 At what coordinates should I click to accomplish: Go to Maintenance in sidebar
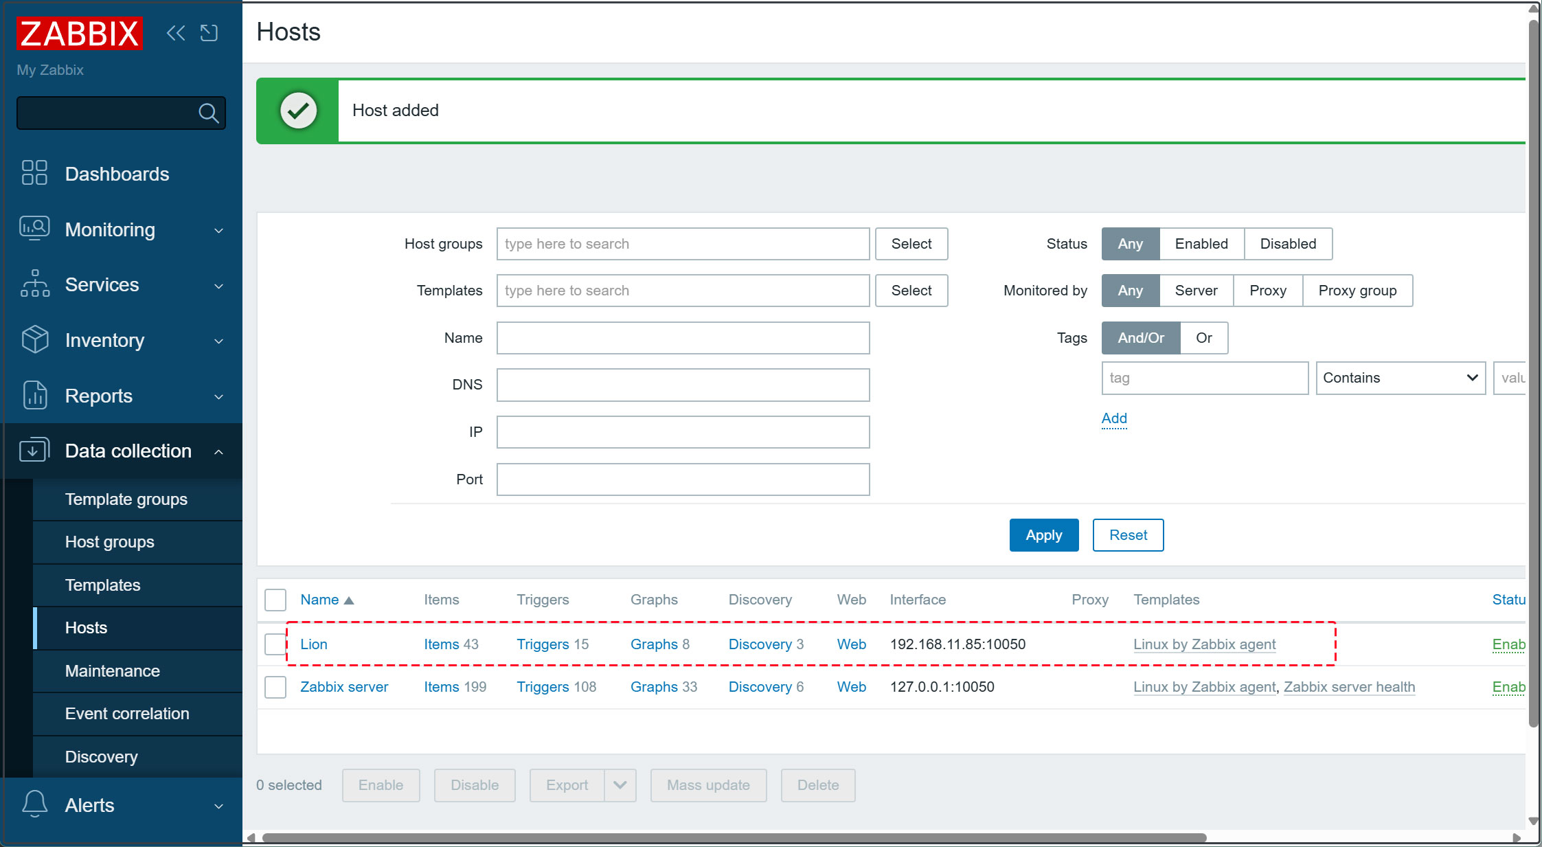point(112,670)
